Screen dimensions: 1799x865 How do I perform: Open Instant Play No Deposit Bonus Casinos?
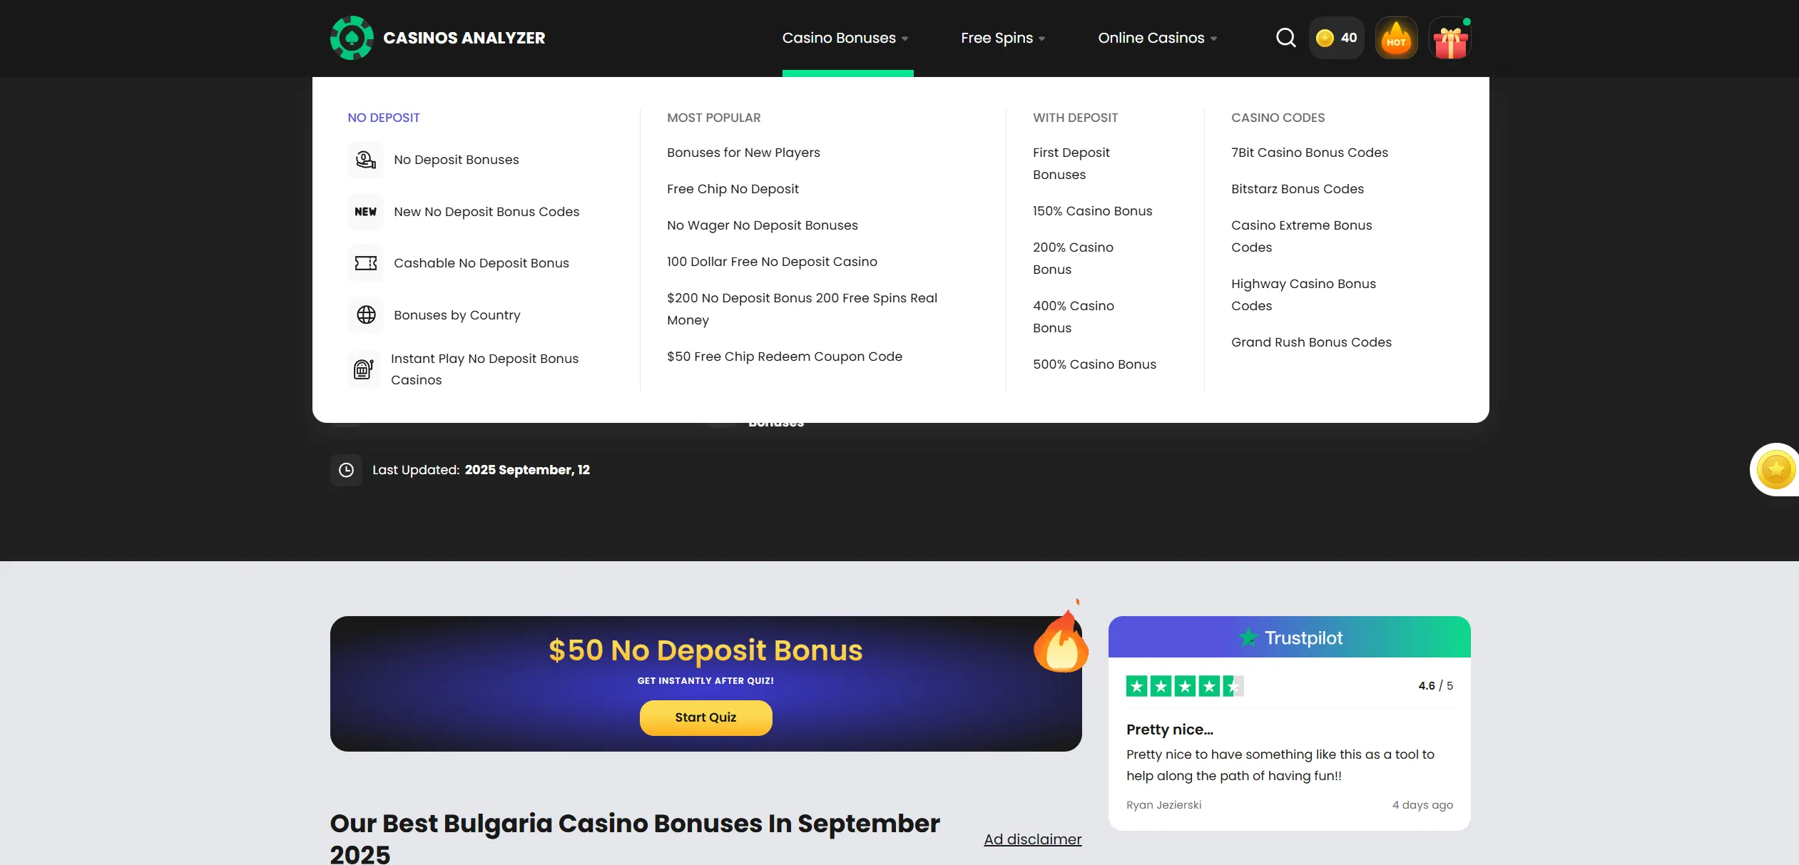[x=484, y=369]
